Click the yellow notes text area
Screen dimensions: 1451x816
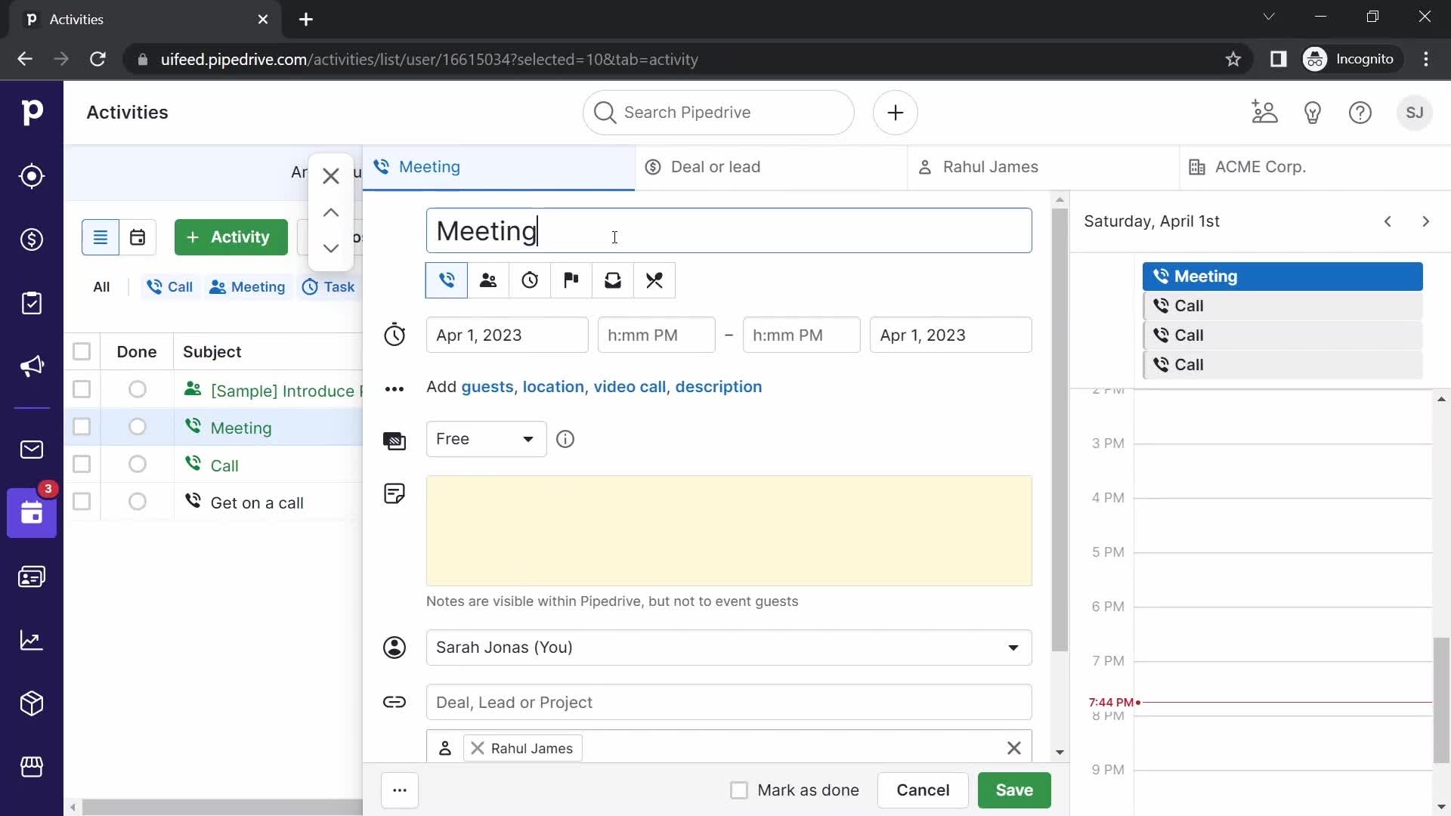pos(729,530)
